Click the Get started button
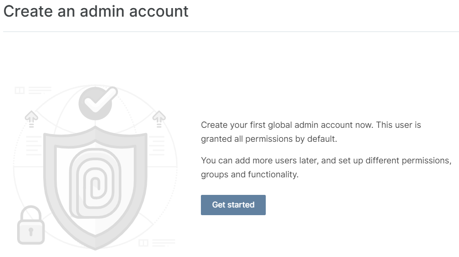Image resolution: width=459 pixels, height=257 pixels. [x=233, y=205]
